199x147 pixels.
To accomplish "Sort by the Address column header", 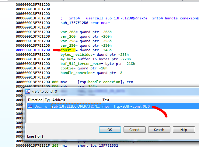I will tap(58, 100).
